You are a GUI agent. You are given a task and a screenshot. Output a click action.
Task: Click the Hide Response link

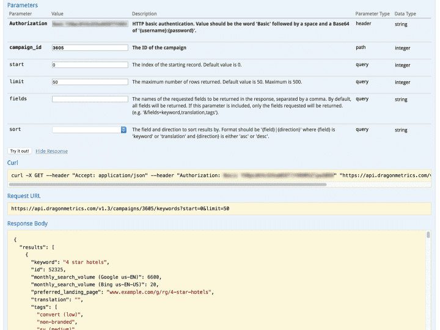(x=51, y=151)
